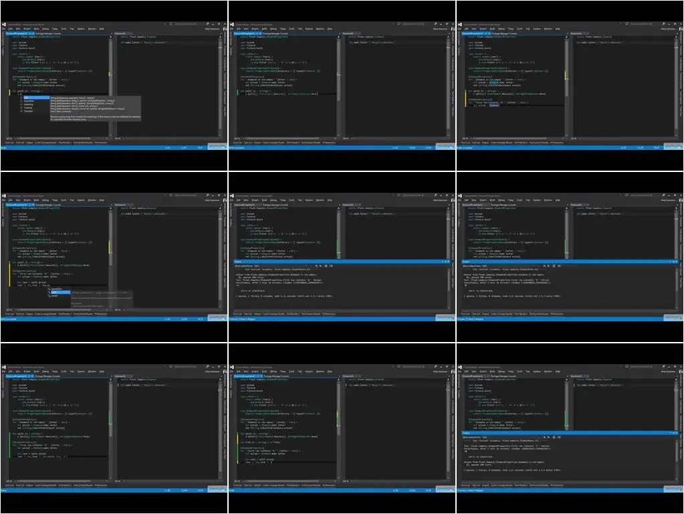Open the editor zoom percentage dropdown in first frame
The height and width of the screenshot is (514, 684).
(x=11, y=139)
